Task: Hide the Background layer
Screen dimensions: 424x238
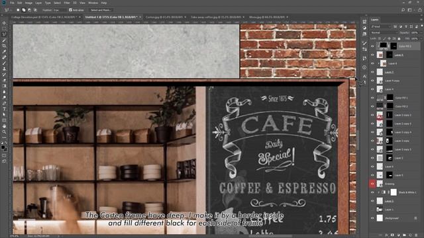Action: click(372, 218)
